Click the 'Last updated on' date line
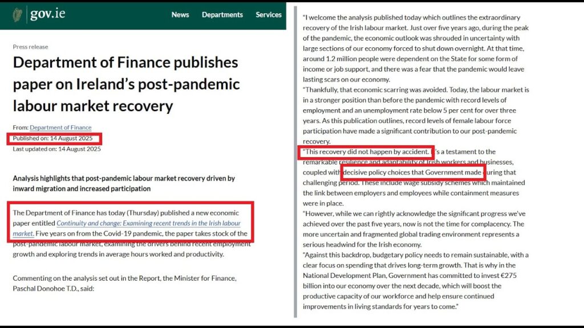The image size is (584, 328). [57, 149]
